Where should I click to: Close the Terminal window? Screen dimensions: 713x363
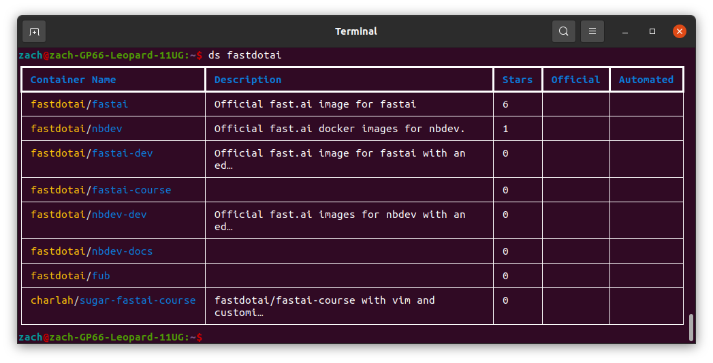680,31
